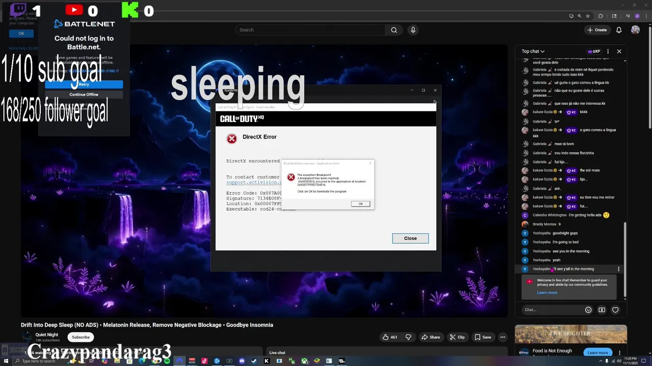The width and height of the screenshot is (652, 366).
Task: Focus the Chat message input field
Action: 553,310
